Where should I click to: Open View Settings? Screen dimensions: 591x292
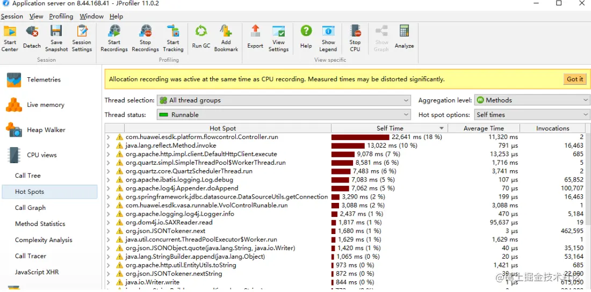pyautogui.click(x=278, y=39)
